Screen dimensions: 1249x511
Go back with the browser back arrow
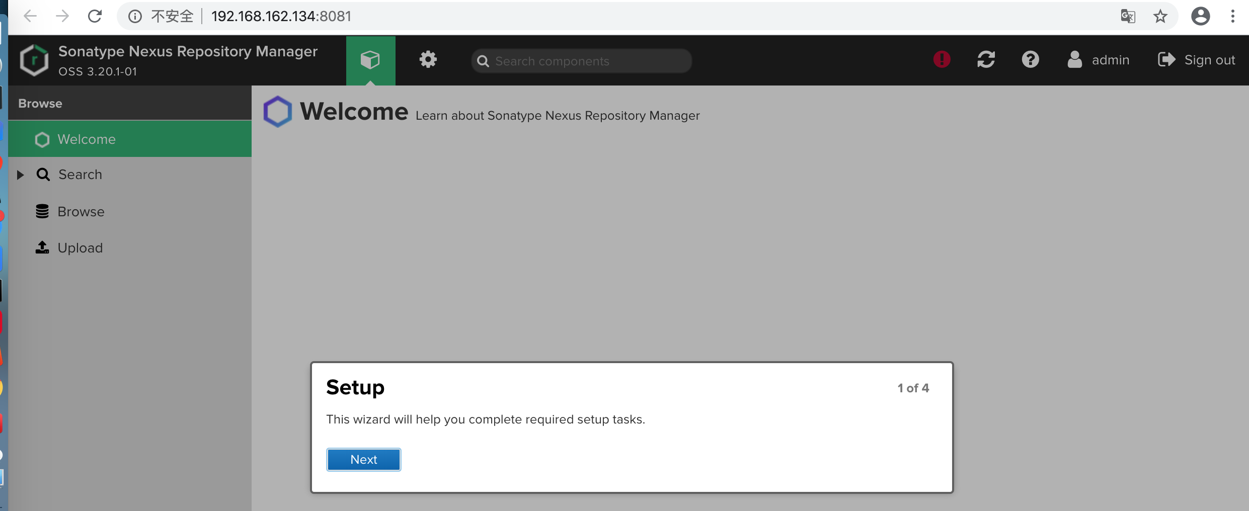pyautogui.click(x=30, y=16)
